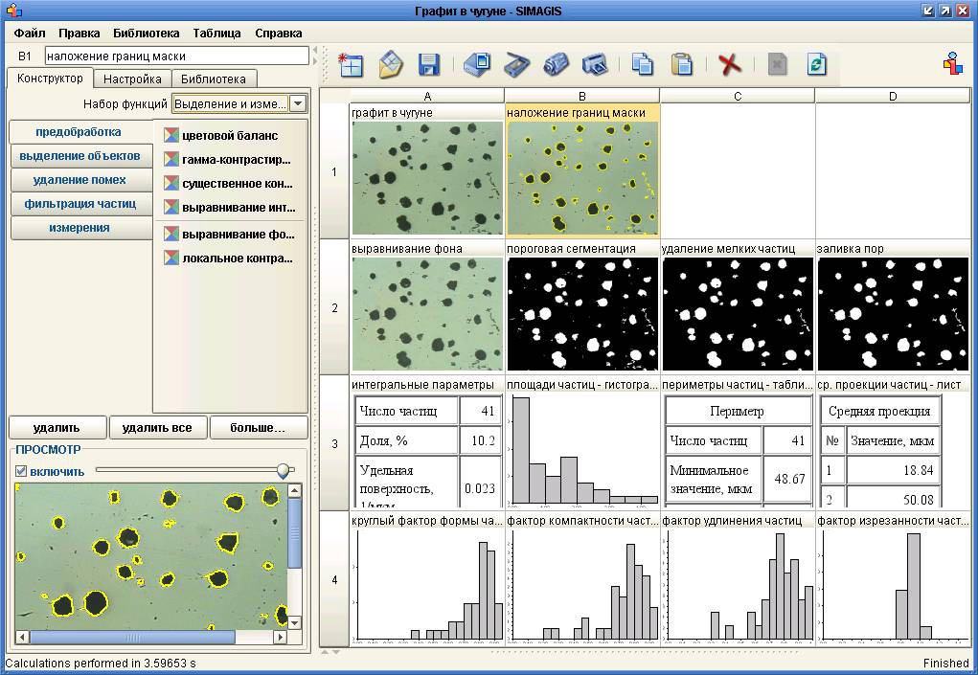Click the printer icon in toolbar
The height and width of the screenshot is (675, 978).
coord(594,64)
